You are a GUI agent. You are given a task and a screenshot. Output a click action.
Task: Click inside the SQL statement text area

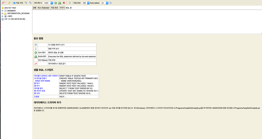pyautogui.click(x=147, y=22)
